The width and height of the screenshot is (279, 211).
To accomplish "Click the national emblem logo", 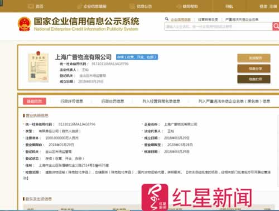I will [x=24, y=24].
